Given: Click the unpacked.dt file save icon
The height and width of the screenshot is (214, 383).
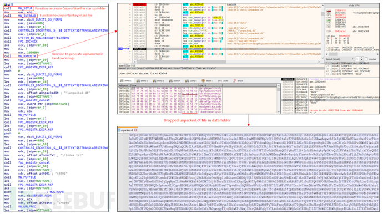Looking at the screenshot, I should [x=119, y=130].
